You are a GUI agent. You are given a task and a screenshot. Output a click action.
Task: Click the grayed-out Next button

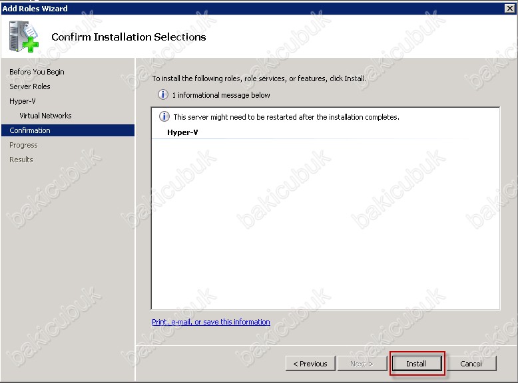pos(362,364)
